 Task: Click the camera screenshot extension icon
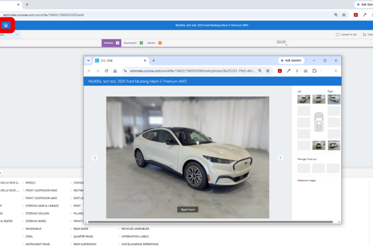coord(306,71)
